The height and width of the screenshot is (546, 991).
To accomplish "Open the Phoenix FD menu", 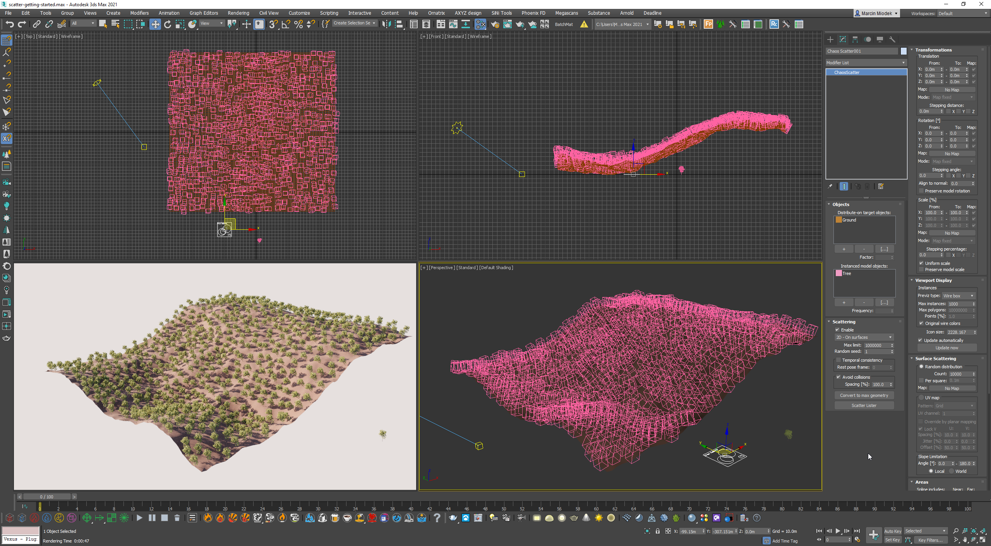I will (533, 13).
